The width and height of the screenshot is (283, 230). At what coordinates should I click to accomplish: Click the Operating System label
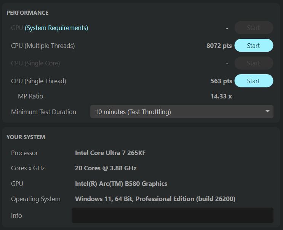(36, 199)
